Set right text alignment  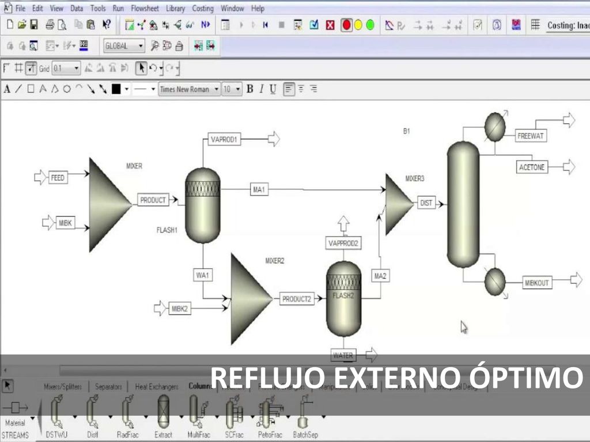[313, 89]
